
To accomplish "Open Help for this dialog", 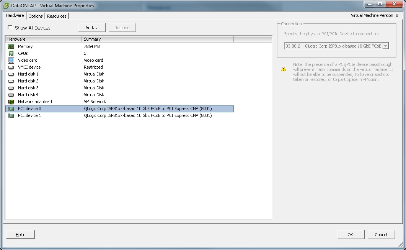I will (20, 234).
